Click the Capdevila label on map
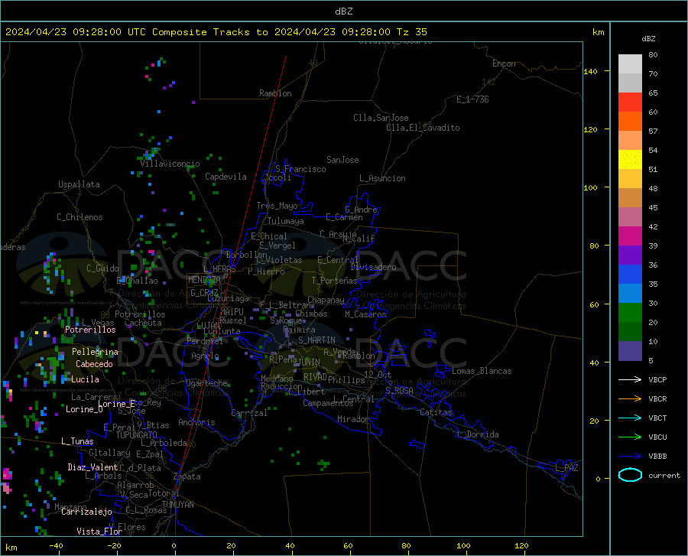This screenshot has width=688, height=556. click(226, 177)
